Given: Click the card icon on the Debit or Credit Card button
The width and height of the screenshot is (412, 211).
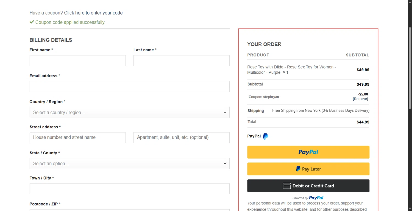Looking at the screenshot, I should pyautogui.click(x=286, y=186).
